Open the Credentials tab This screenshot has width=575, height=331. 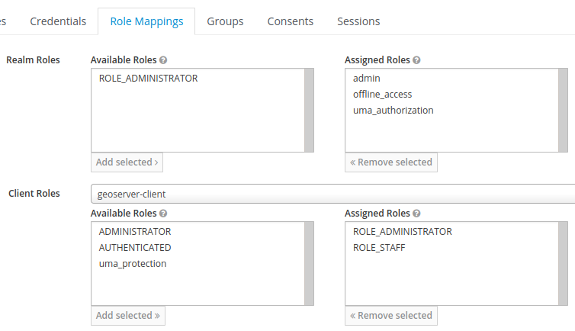[58, 21]
